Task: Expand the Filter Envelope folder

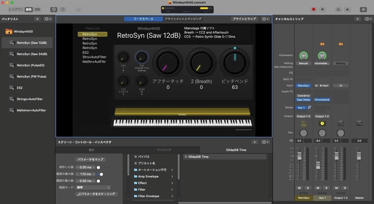Action: [x=172, y=196]
